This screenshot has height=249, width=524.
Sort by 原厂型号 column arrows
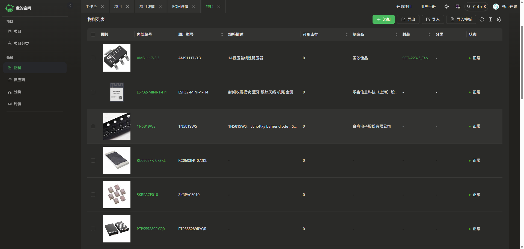tap(222, 34)
